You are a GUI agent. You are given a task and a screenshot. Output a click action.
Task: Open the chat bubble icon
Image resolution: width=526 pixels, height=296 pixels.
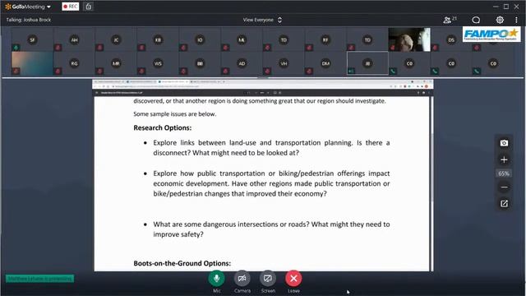[x=476, y=20]
